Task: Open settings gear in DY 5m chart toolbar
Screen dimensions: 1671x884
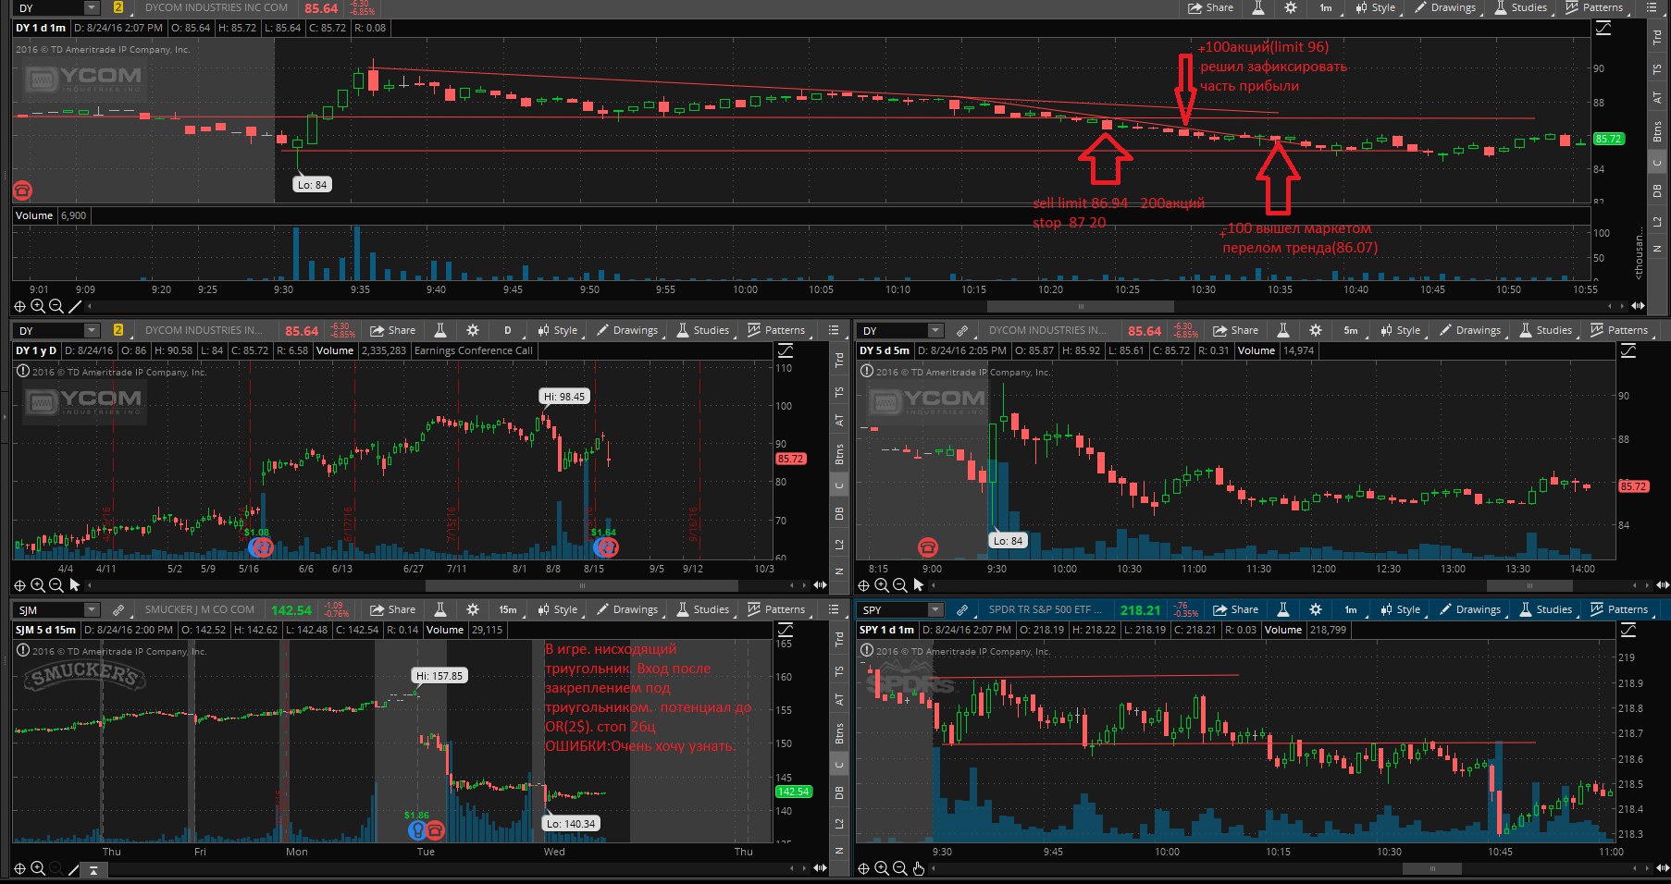Action: [x=1316, y=330]
